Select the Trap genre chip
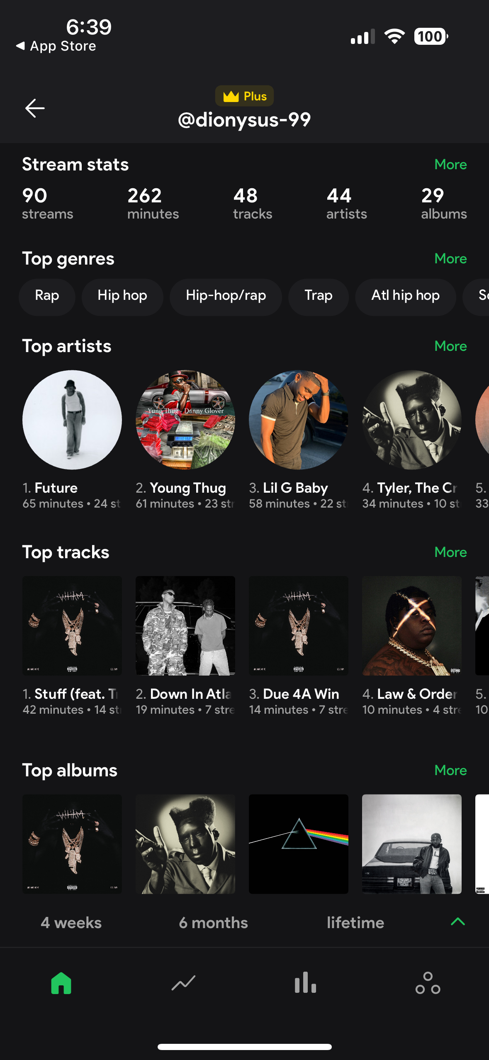Screen dimensions: 489x1060 [318, 296]
